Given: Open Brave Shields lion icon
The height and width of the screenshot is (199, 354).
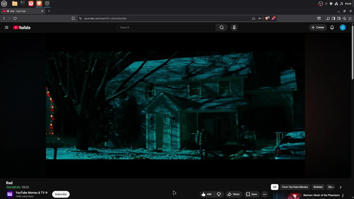Looking at the screenshot, I should coord(267,18).
